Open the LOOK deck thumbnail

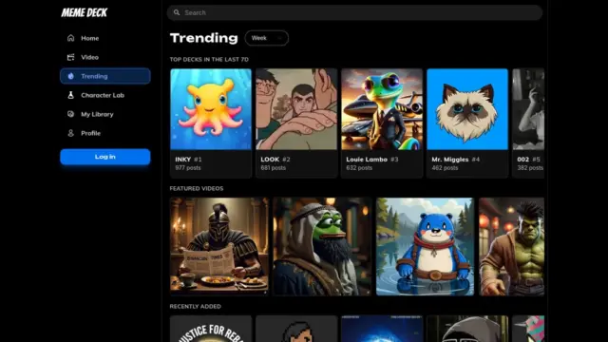tap(296, 109)
